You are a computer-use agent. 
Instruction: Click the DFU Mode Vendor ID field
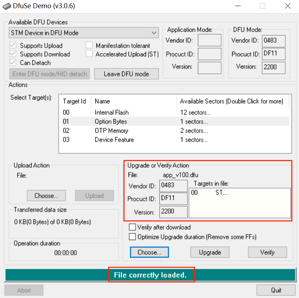tap(273, 41)
